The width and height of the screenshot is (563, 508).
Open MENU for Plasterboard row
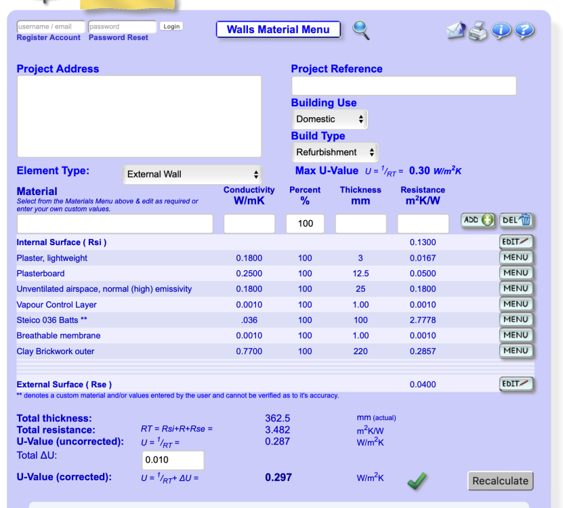click(516, 273)
